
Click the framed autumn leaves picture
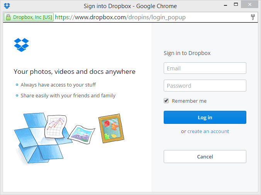[111, 128]
